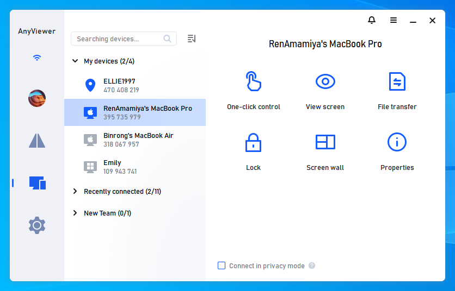Image resolution: width=455 pixels, height=291 pixels.
Task: Enable Connect in privacy mode checkbox
Action: point(222,265)
